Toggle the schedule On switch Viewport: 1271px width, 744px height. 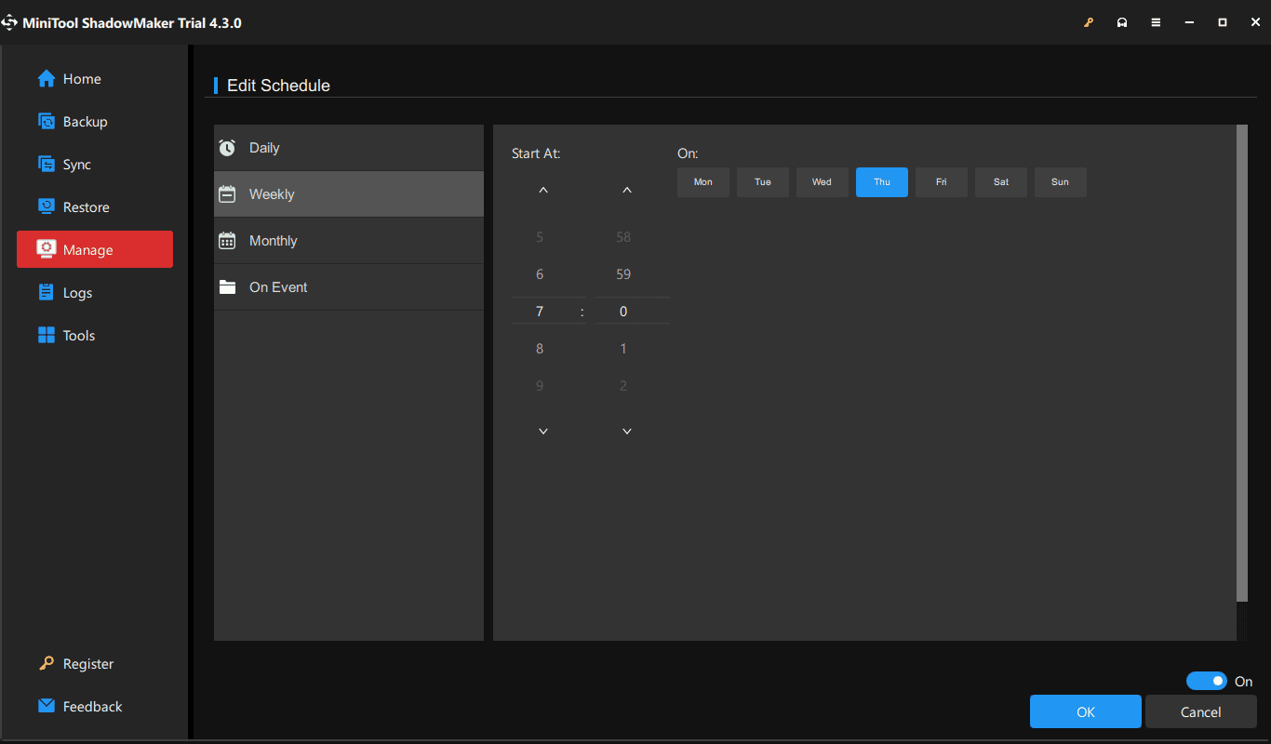[x=1207, y=681]
